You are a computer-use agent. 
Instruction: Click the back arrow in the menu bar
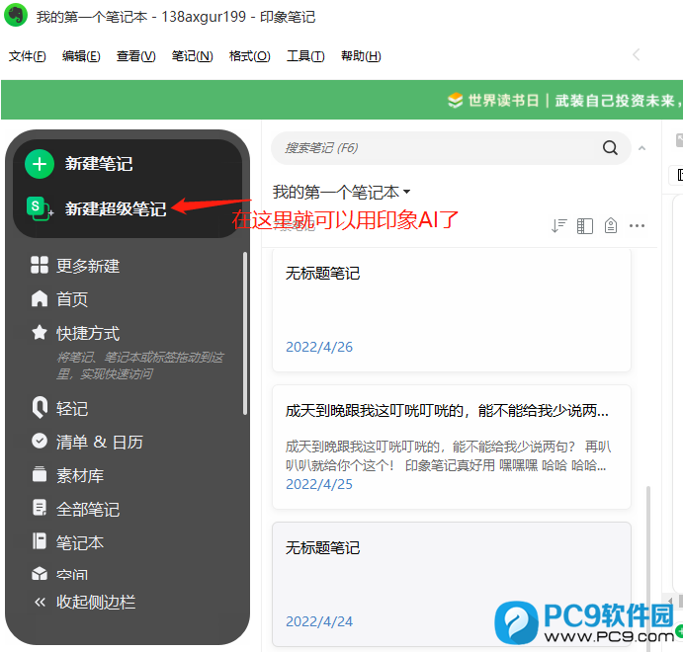click(x=637, y=55)
